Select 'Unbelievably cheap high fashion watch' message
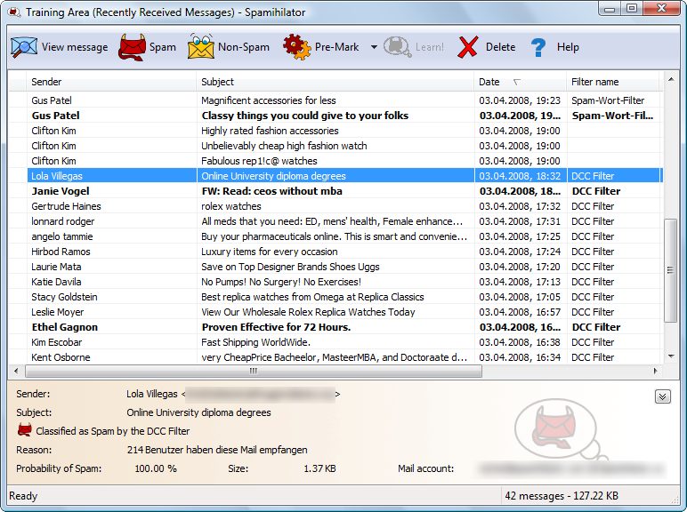The height and width of the screenshot is (512, 687). (335, 146)
